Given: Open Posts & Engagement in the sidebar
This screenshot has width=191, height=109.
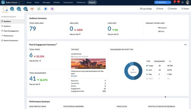Looking at the screenshot, I should point(11,31).
